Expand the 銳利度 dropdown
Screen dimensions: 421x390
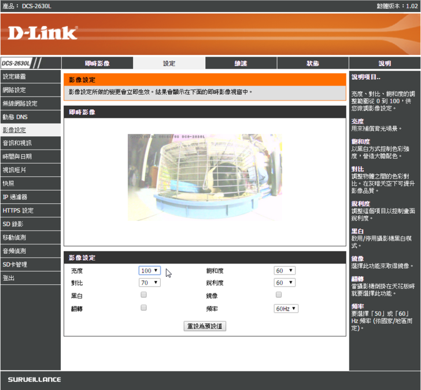pyautogui.click(x=285, y=283)
